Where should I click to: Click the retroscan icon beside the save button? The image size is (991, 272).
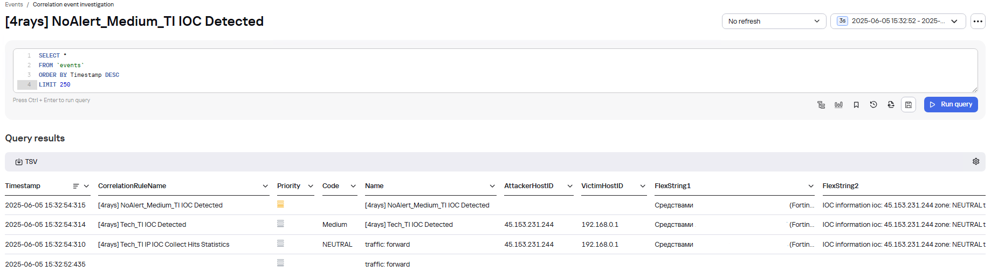[x=891, y=105]
